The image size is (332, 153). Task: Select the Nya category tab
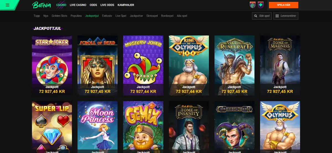point(46,16)
